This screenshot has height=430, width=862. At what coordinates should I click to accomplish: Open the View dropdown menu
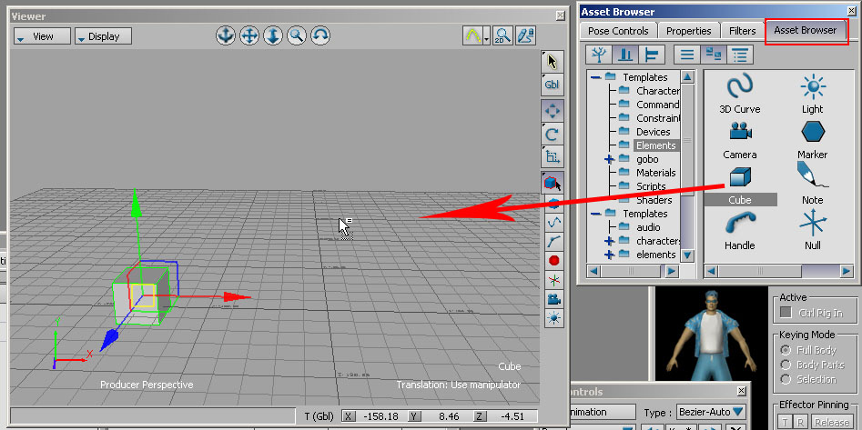(x=41, y=36)
